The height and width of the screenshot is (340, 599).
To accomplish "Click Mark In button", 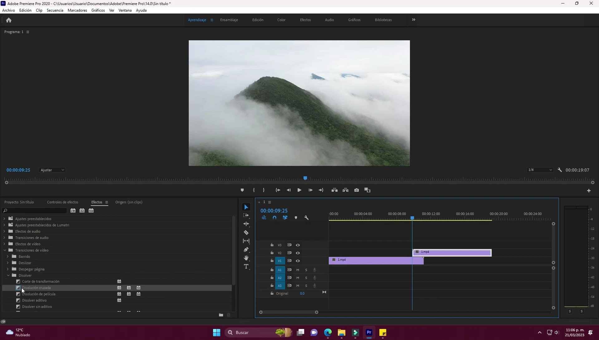I will [x=254, y=190].
